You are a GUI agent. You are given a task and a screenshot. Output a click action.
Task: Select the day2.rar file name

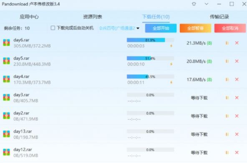pyautogui.click(x=21, y=113)
